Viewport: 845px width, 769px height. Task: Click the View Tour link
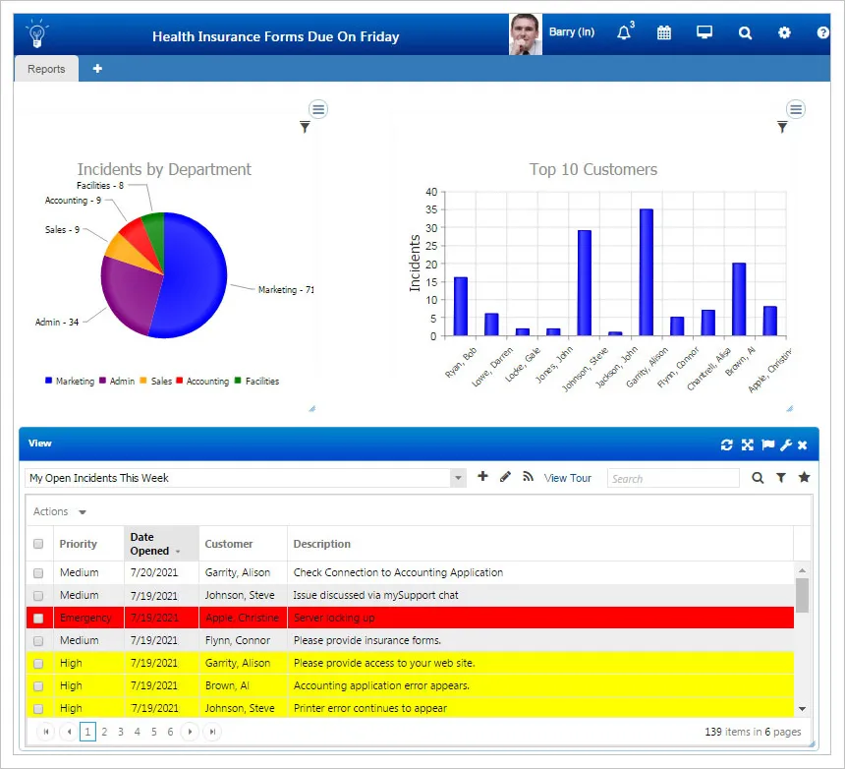(x=568, y=478)
